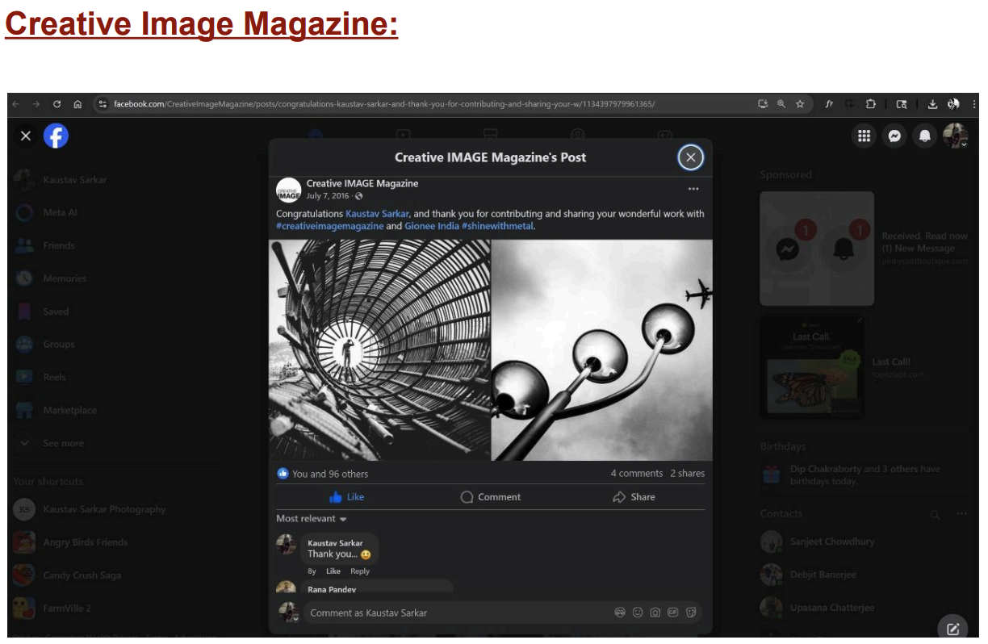Open the Creative IMAGE Magazine page name link
This screenshot has width=988, height=644.
[x=362, y=183]
